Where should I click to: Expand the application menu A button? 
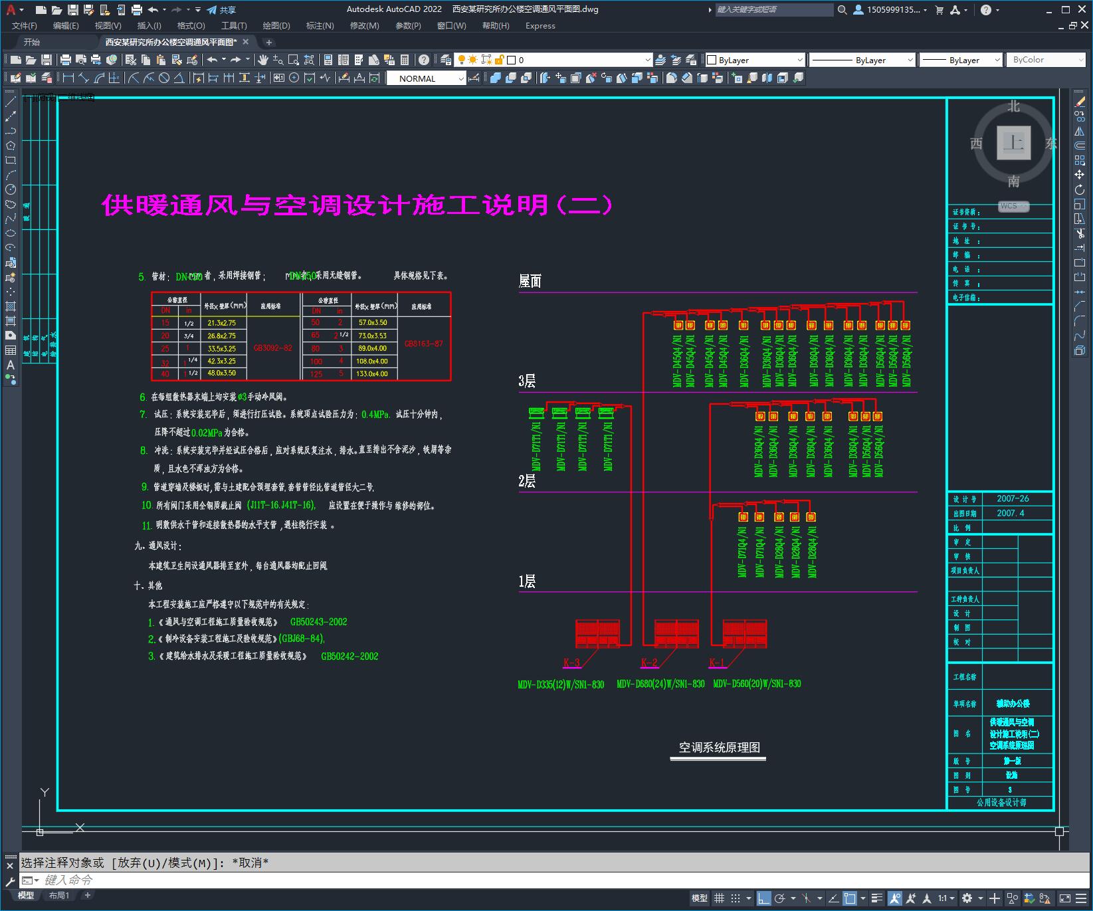[x=13, y=10]
